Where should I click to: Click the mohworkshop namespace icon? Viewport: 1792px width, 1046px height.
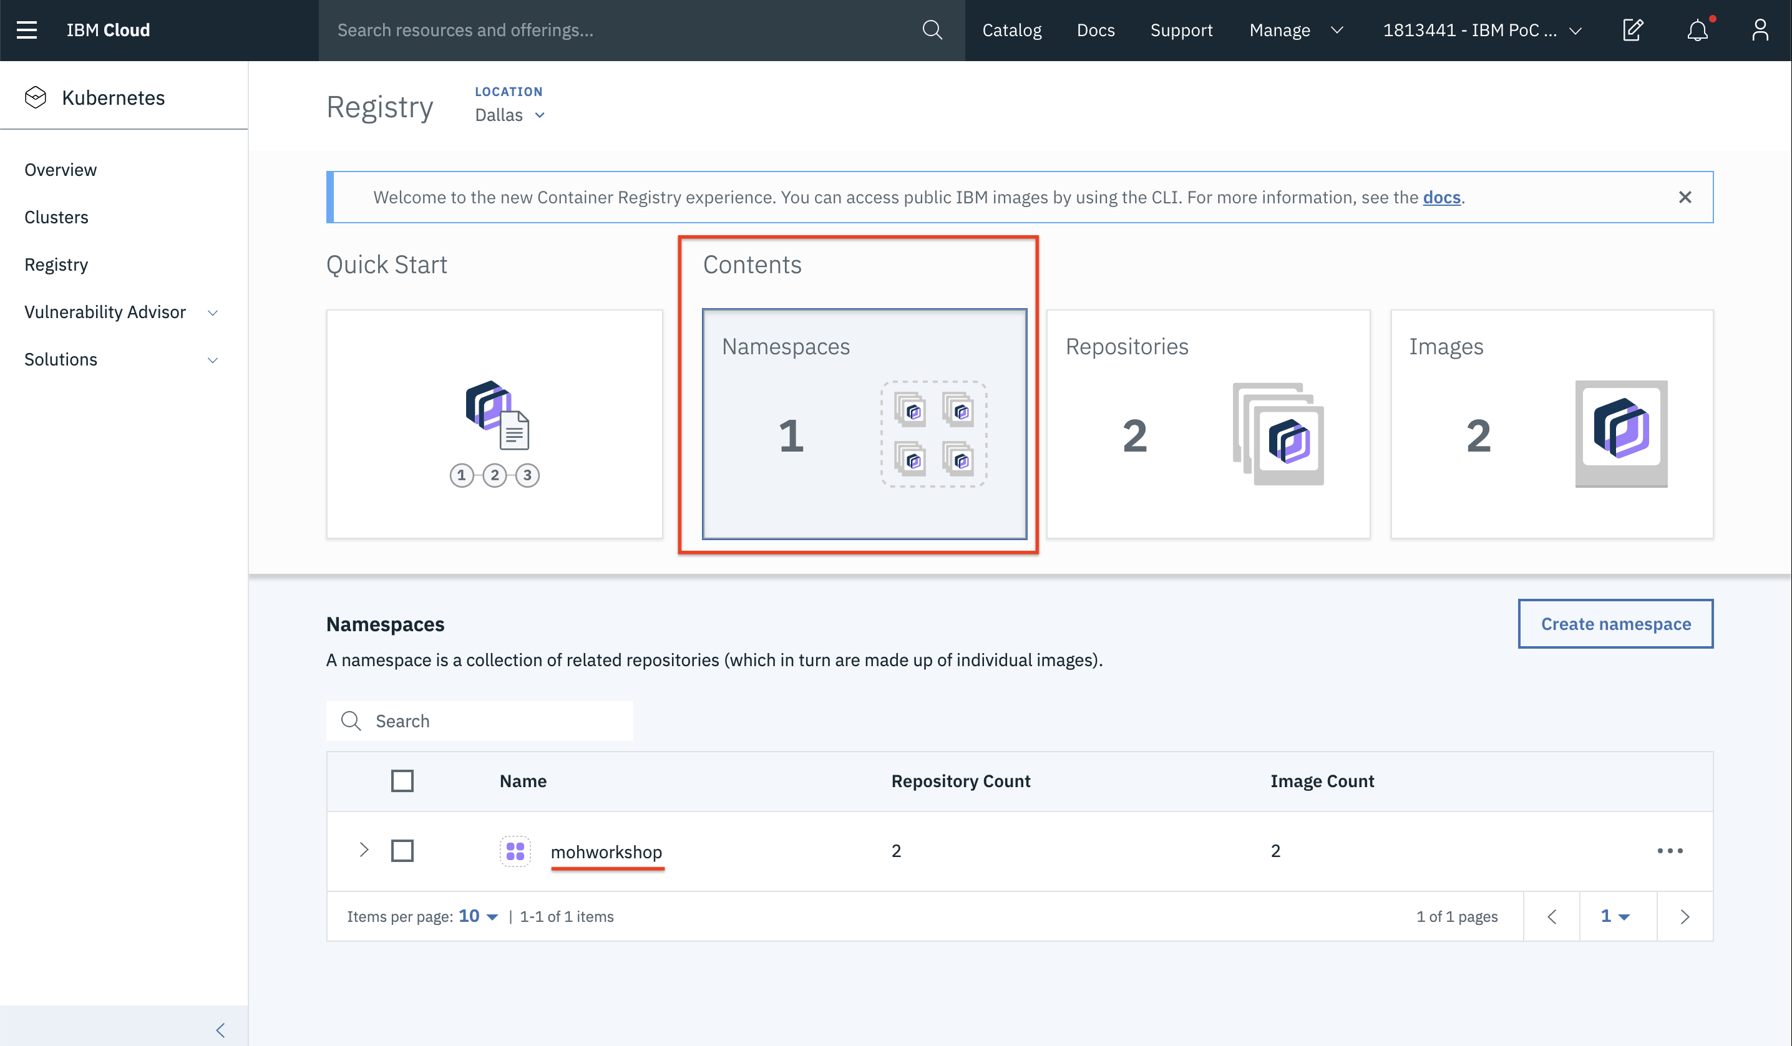[514, 851]
